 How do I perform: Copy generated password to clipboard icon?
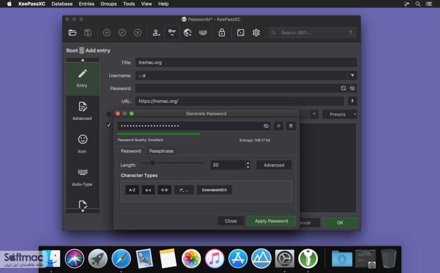point(291,126)
